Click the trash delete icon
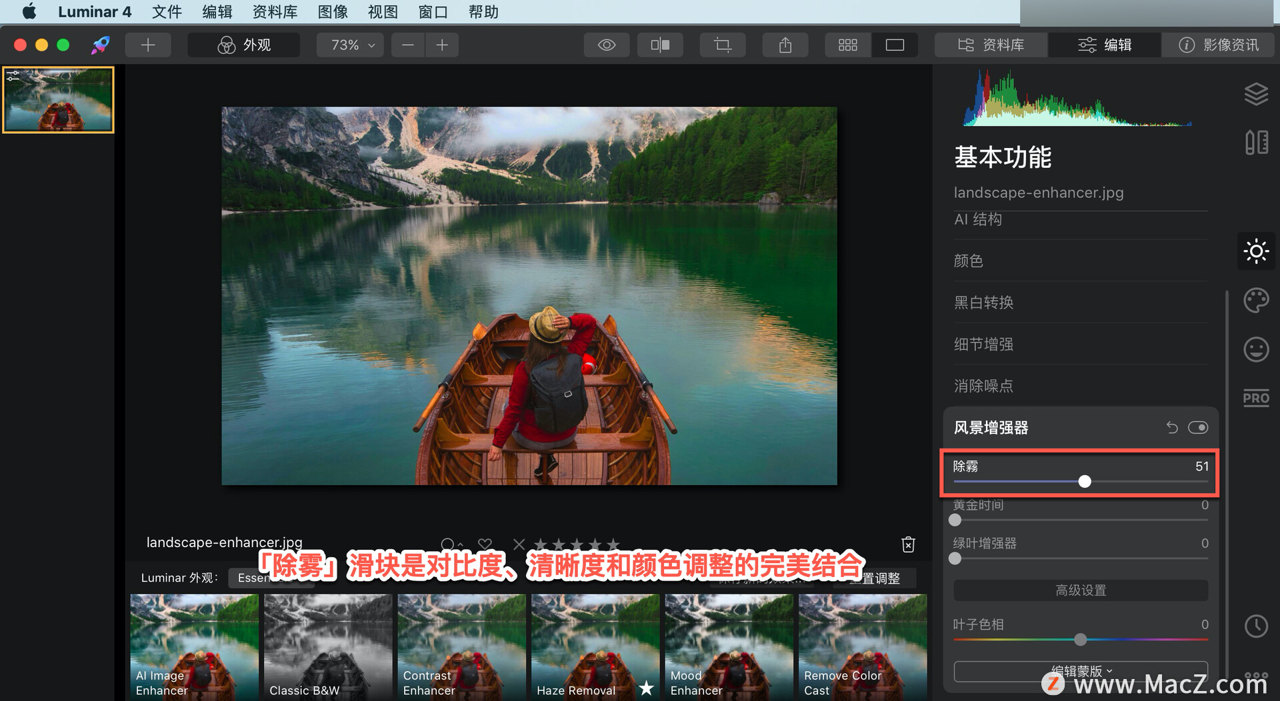 click(x=908, y=544)
